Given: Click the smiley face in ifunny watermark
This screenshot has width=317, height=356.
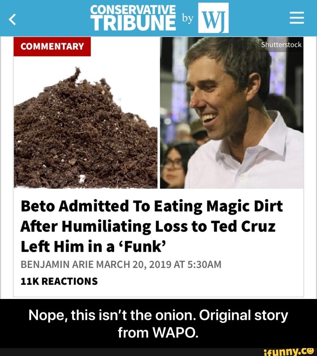Looking at the screenshot, I should pos(309,349).
